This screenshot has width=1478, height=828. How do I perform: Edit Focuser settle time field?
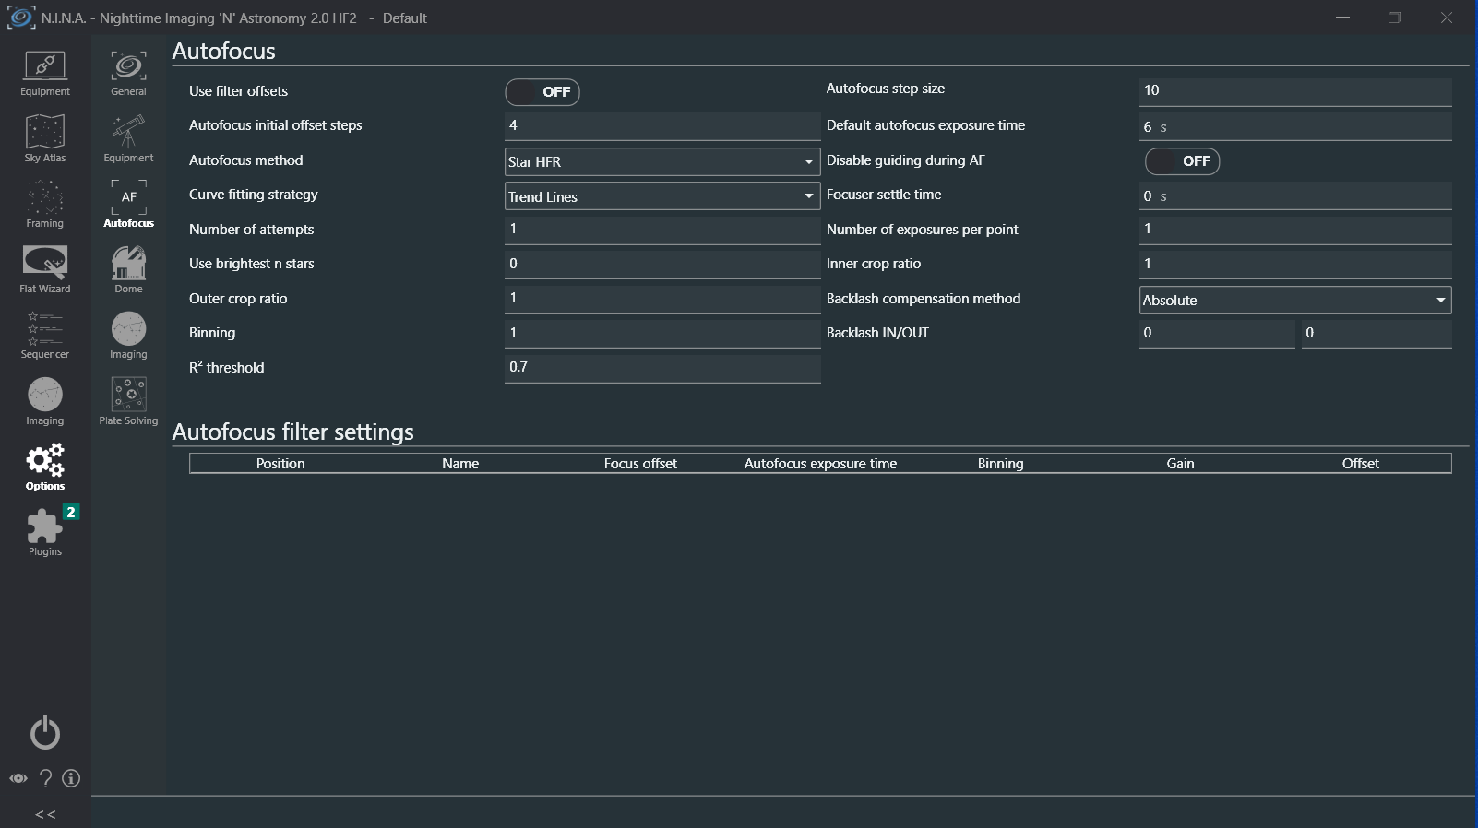[x=1295, y=195]
